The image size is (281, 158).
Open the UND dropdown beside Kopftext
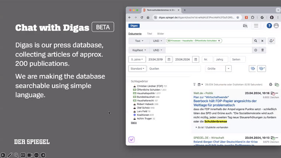(x=158, y=50)
